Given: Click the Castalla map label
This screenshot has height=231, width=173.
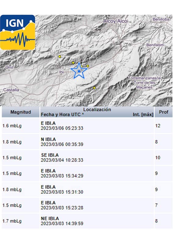Looking at the screenshot, I should point(11,90).
